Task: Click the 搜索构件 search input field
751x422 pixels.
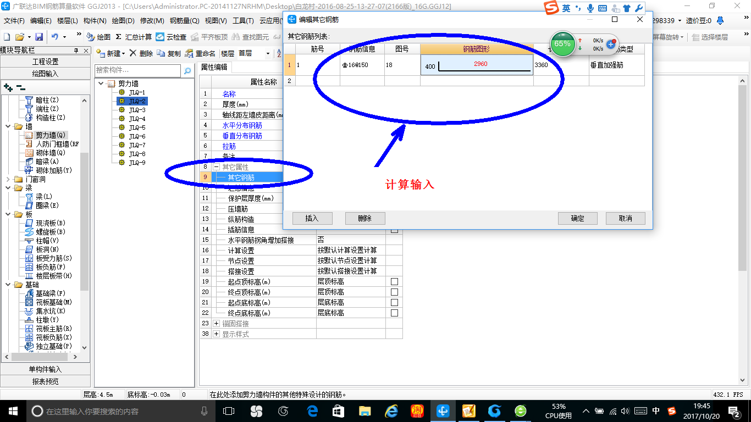Action: pyautogui.click(x=137, y=70)
